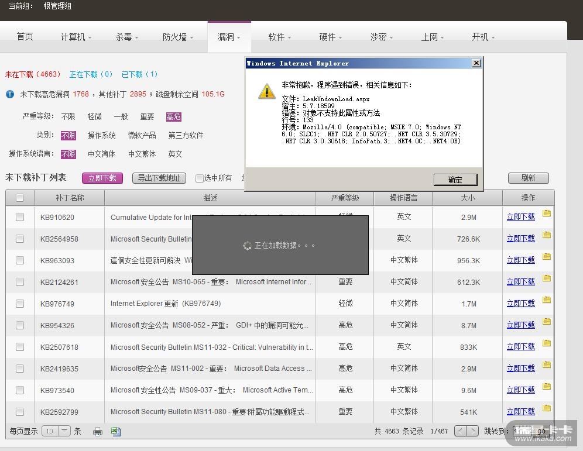
Task: Open the yellow details icon for KB2124261
Action: tap(547, 278)
